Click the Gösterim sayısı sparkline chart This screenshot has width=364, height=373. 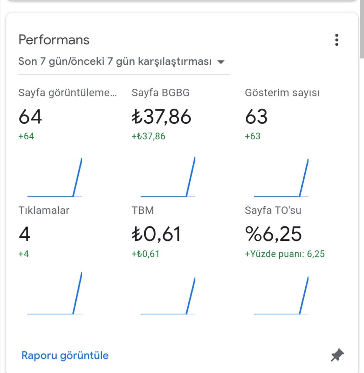click(x=281, y=178)
